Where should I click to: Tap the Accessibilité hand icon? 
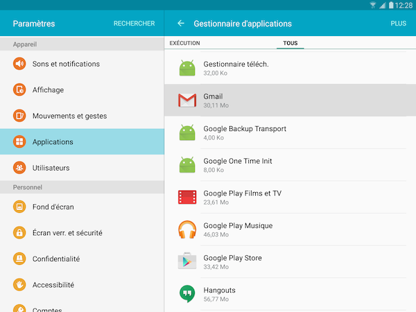coord(19,285)
